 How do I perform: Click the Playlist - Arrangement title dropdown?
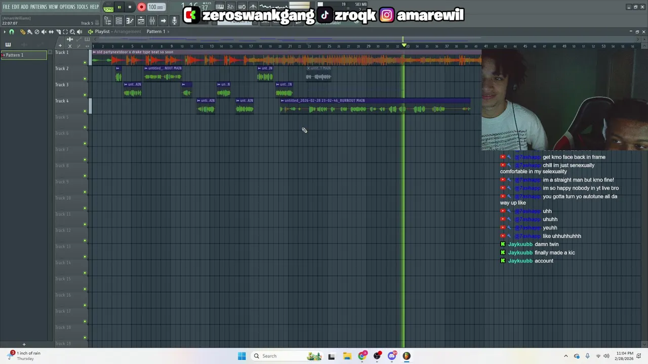[118, 31]
